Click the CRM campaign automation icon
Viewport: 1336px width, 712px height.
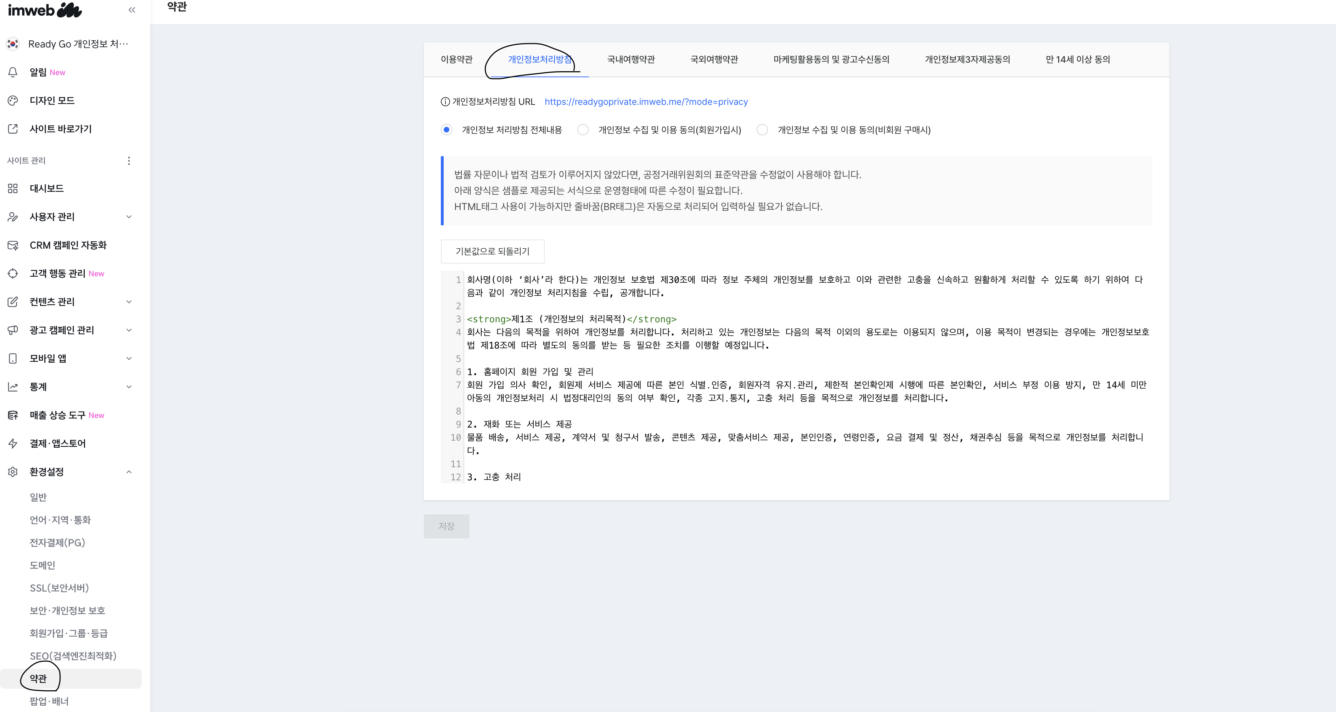[13, 245]
